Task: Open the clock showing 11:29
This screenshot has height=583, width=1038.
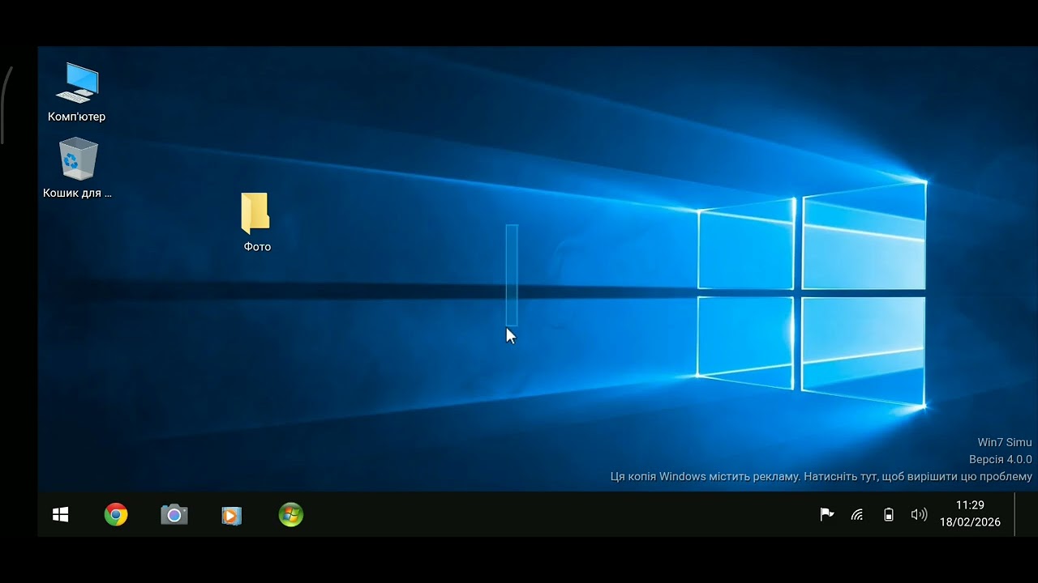Action: (970, 505)
